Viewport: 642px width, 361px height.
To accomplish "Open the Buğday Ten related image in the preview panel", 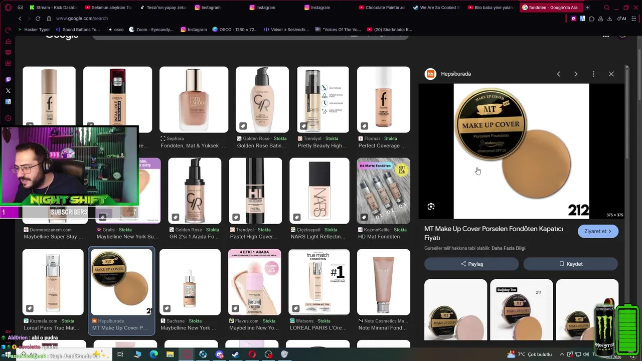I will (522, 309).
